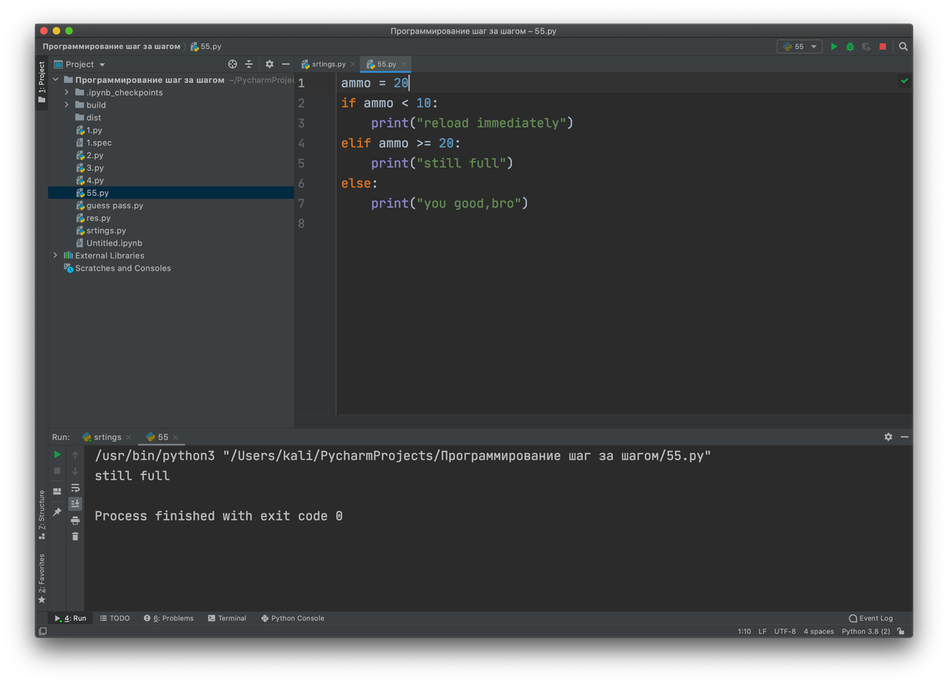Click the Python 3.8 (2) interpreter selector
Screen dimensions: 948x684
866,632
